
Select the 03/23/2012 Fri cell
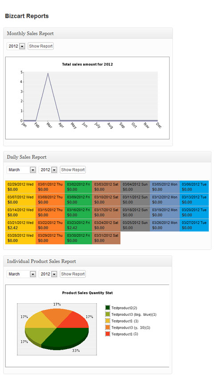(x=78, y=225)
